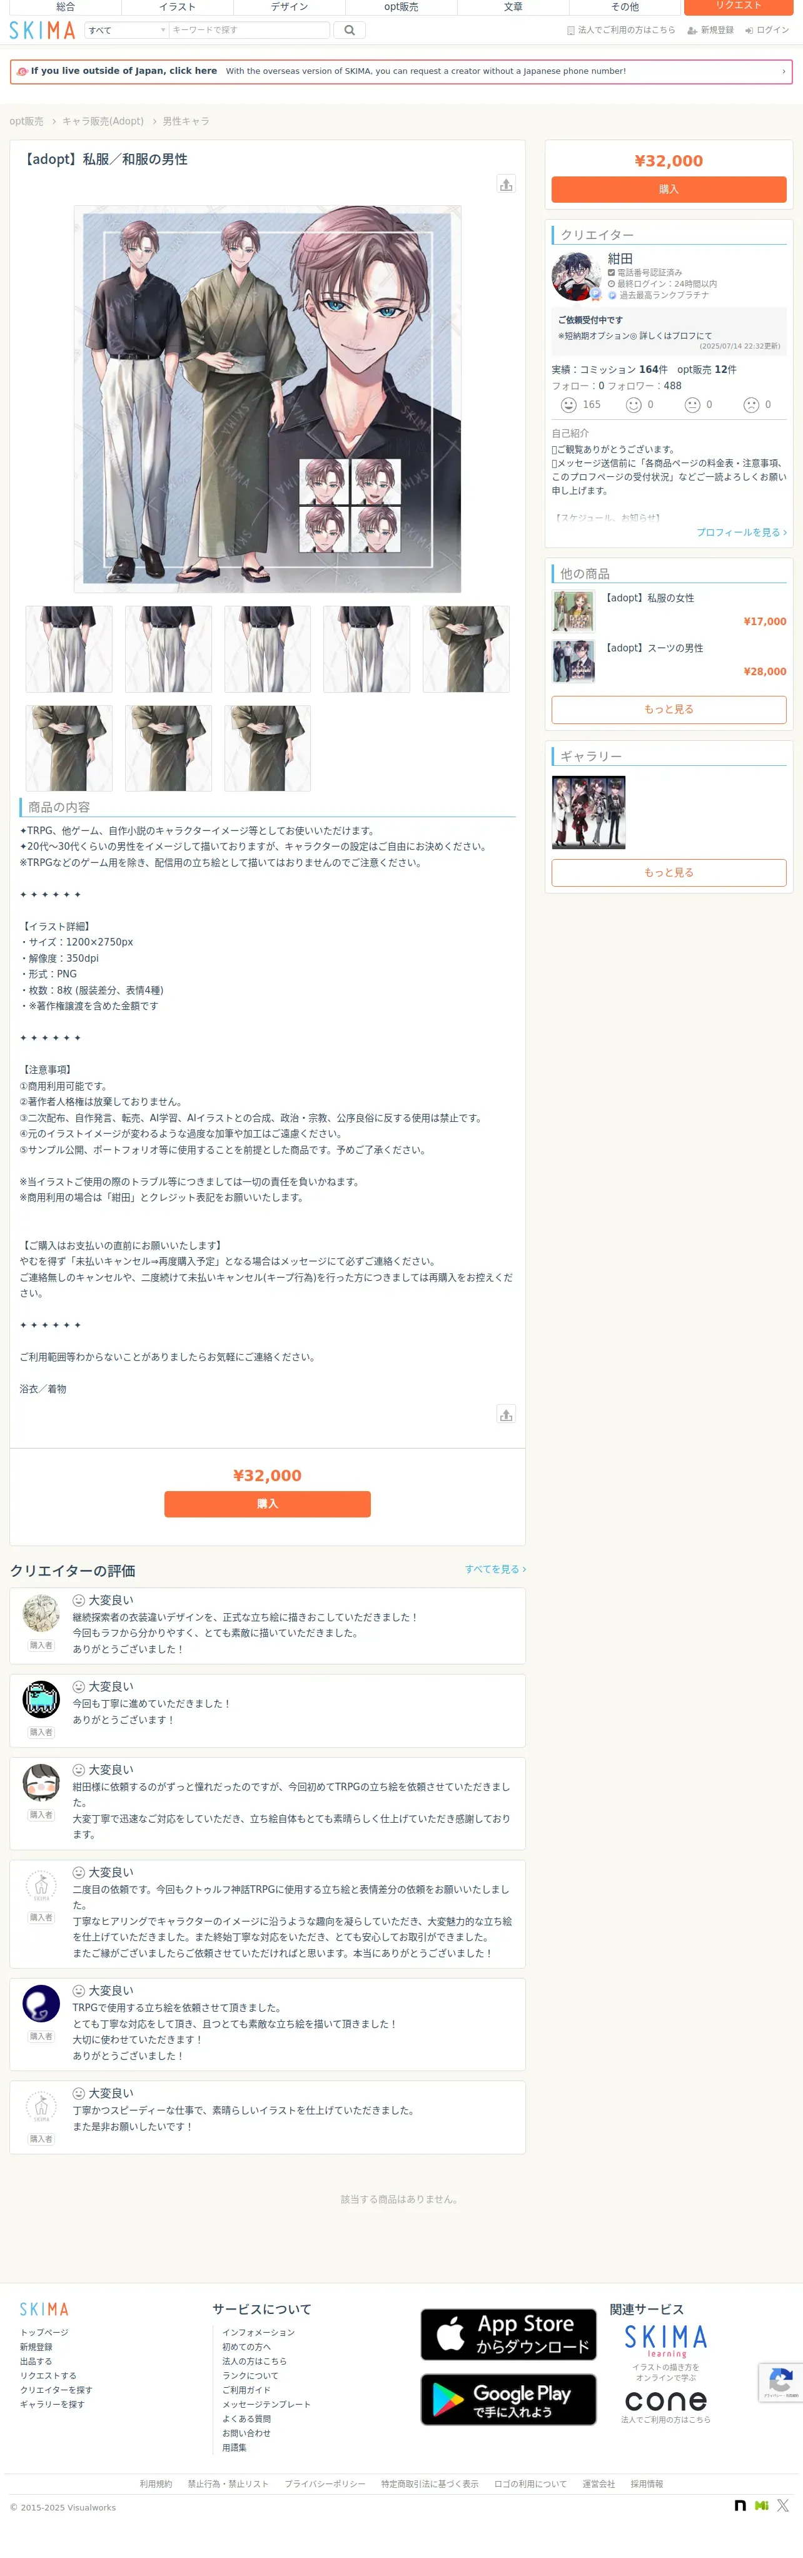Select the first outfit thumbnail
The height and width of the screenshot is (2558, 803).
coord(69,650)
